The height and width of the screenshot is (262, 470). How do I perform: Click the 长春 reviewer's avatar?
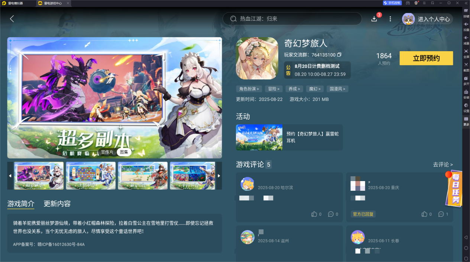click(x=358, y=237)
